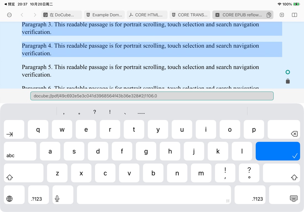Toggle the split view icon
This screenshot has height=212, width=304.
click(x=294, y=15)
